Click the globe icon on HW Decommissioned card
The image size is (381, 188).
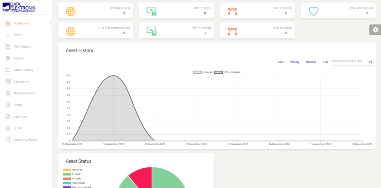pos(71,31)
